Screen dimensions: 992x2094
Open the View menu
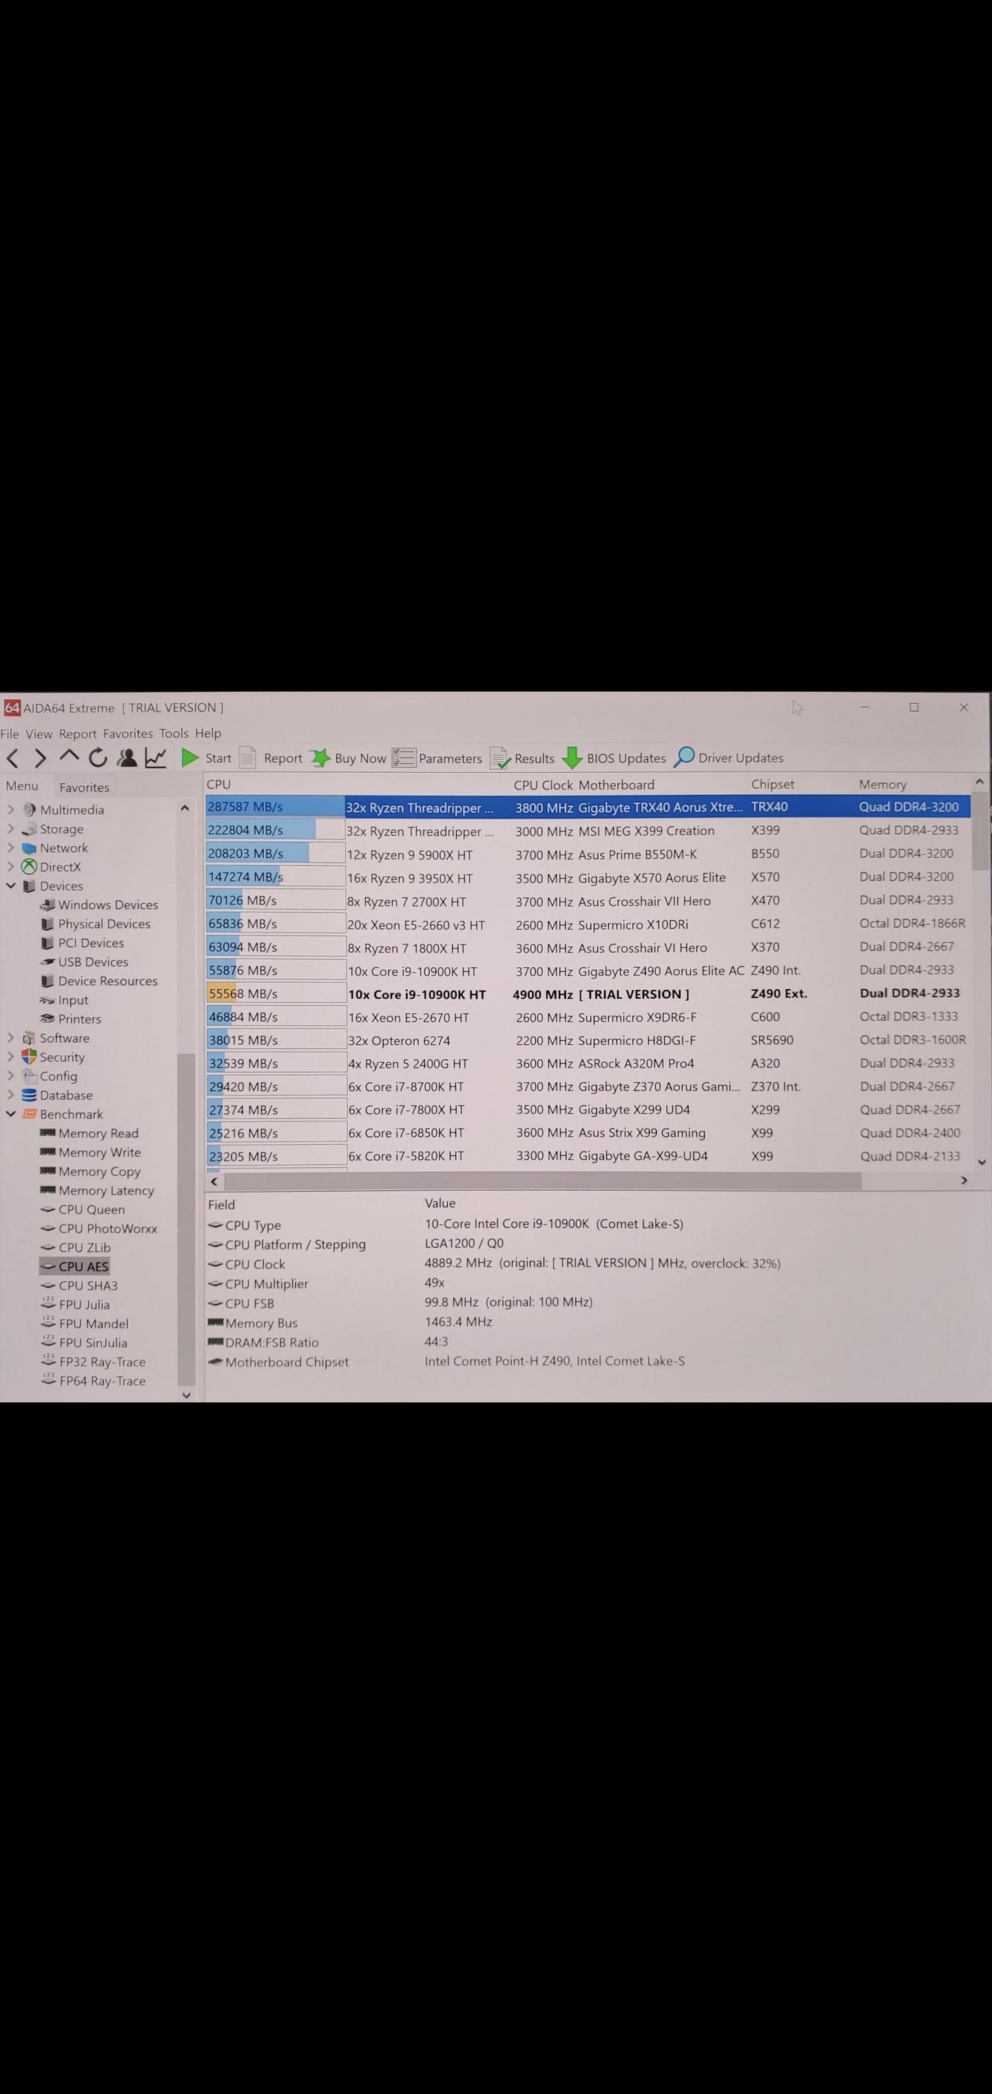(x=38, y=733)
